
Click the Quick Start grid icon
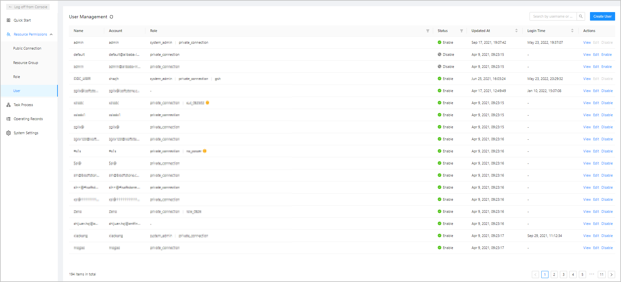[8, 20]
